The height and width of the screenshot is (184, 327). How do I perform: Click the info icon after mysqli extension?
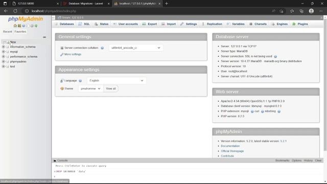(x=252, y=111)
